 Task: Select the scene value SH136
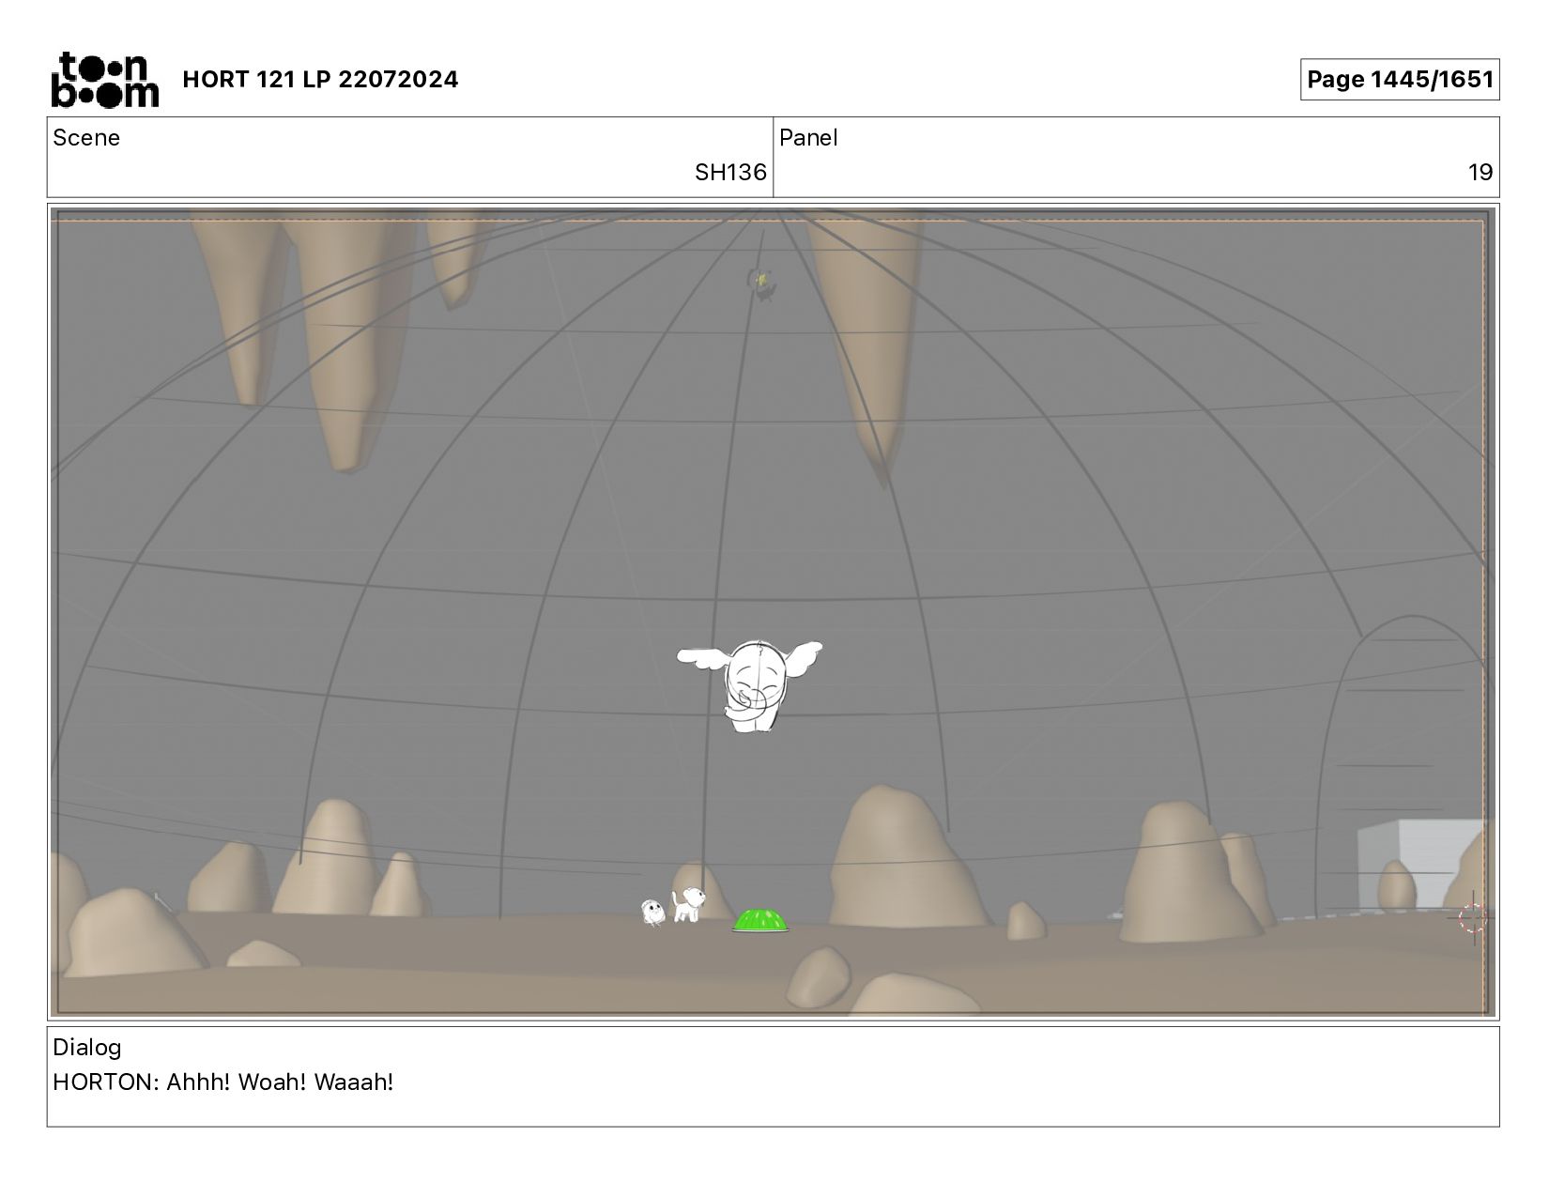pyautogui.click(x=730, y=173)
